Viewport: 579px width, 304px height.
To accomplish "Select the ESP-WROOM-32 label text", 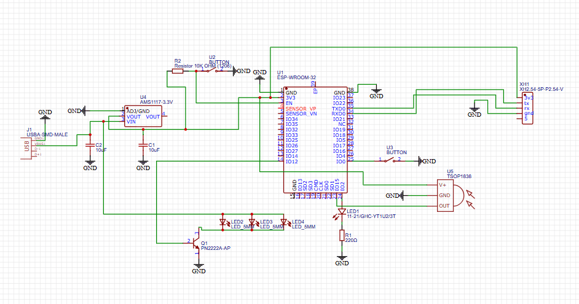I will (296, 77).
